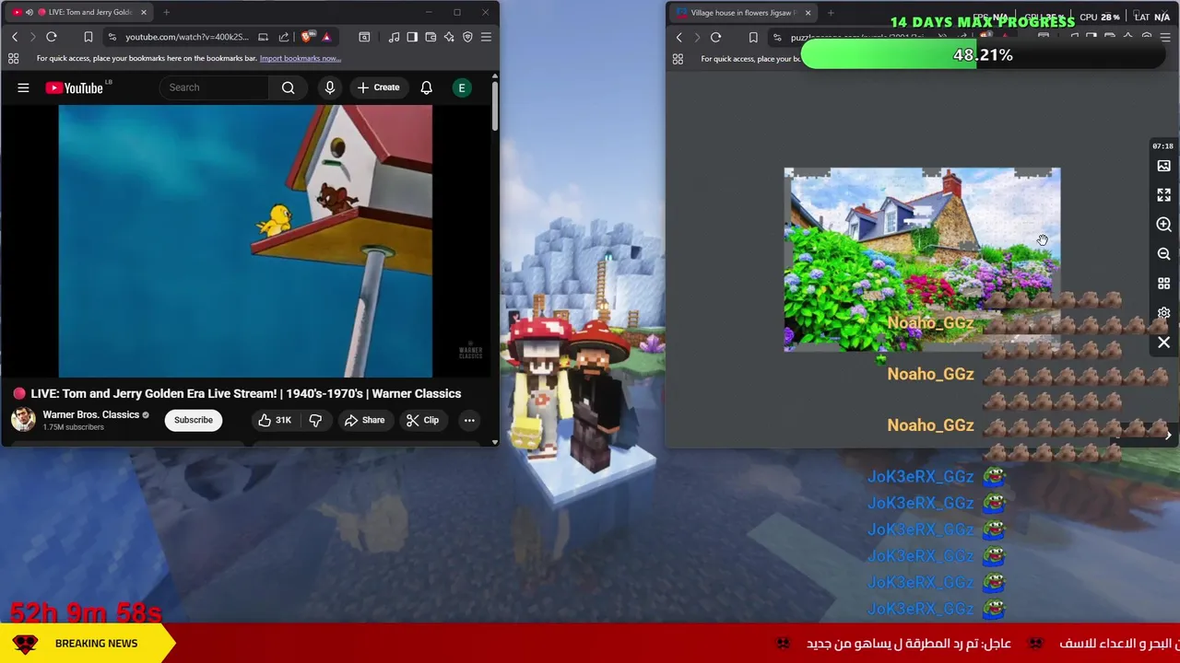
Task: Create a Clip of the video
Action: click(422, 420)
